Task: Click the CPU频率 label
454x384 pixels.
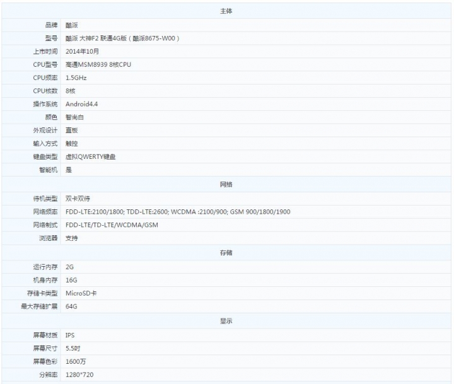Action: [x=45, y=78]
